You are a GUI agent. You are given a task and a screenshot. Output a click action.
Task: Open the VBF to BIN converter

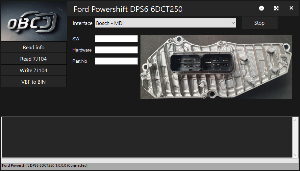34,82
